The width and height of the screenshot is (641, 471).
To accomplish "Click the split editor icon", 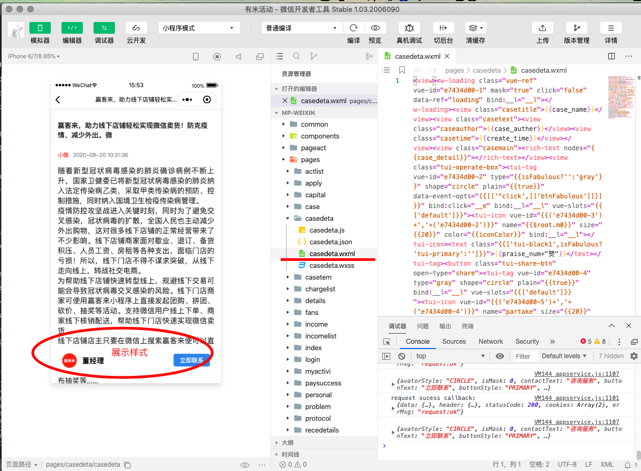I will 612,56.
